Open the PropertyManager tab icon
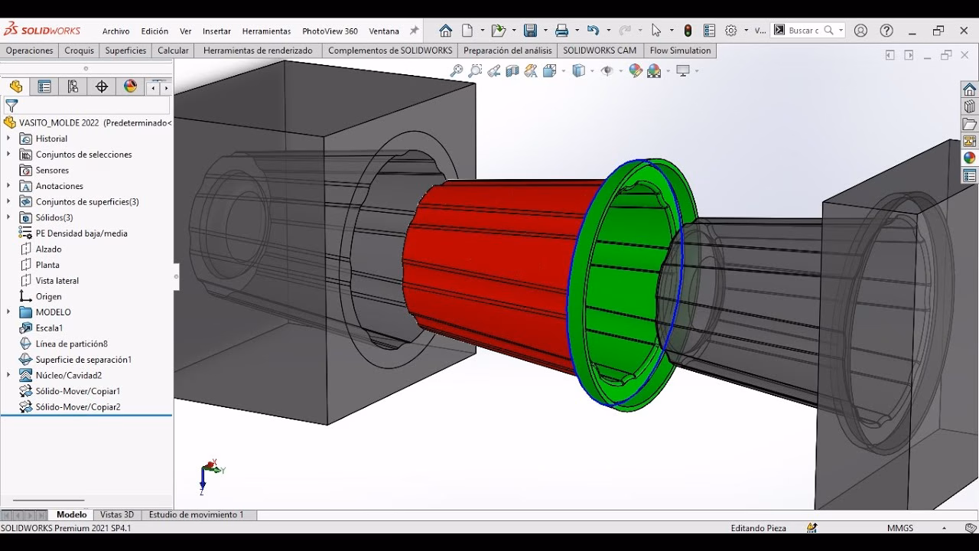The image size is (979, 551). (x=44, y=86)
